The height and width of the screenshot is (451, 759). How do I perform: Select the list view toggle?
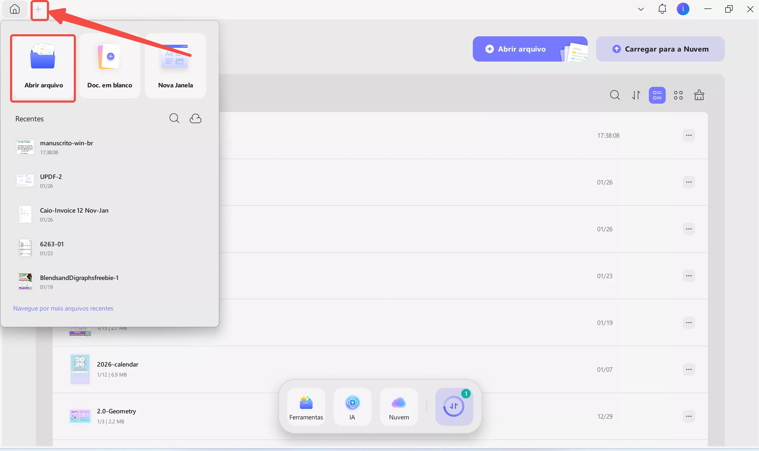coord(657,95)
